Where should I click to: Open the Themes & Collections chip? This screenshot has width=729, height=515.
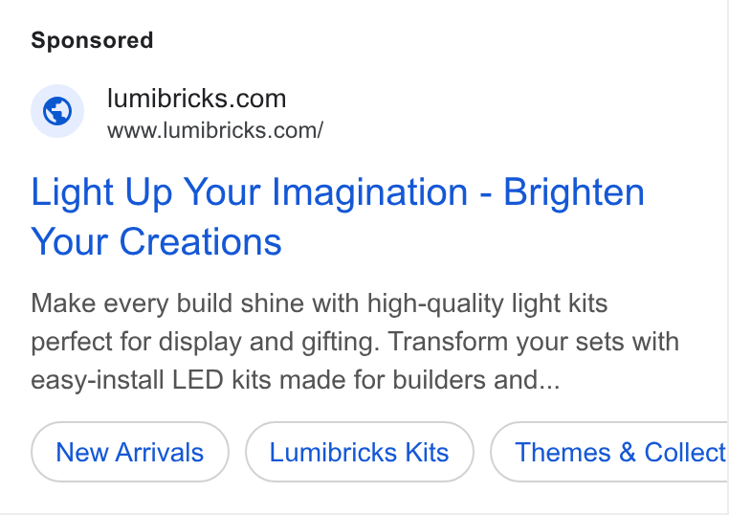point(609,452)
